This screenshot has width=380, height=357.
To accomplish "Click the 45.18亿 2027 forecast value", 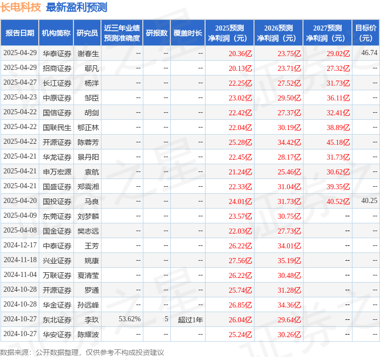I will pos(338,142).
